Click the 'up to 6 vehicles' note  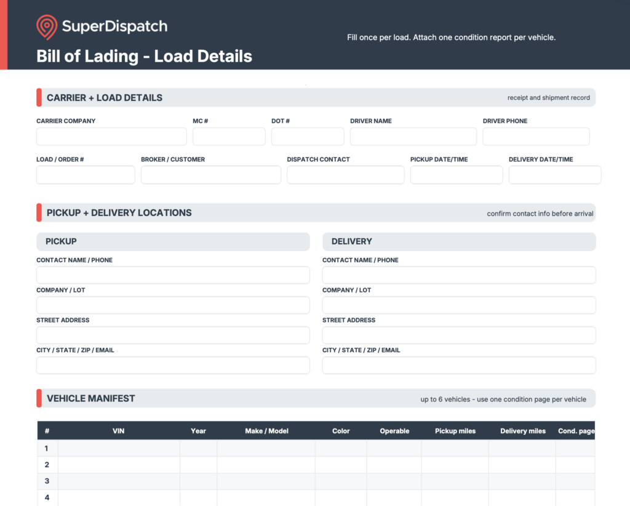coord(503,399)
